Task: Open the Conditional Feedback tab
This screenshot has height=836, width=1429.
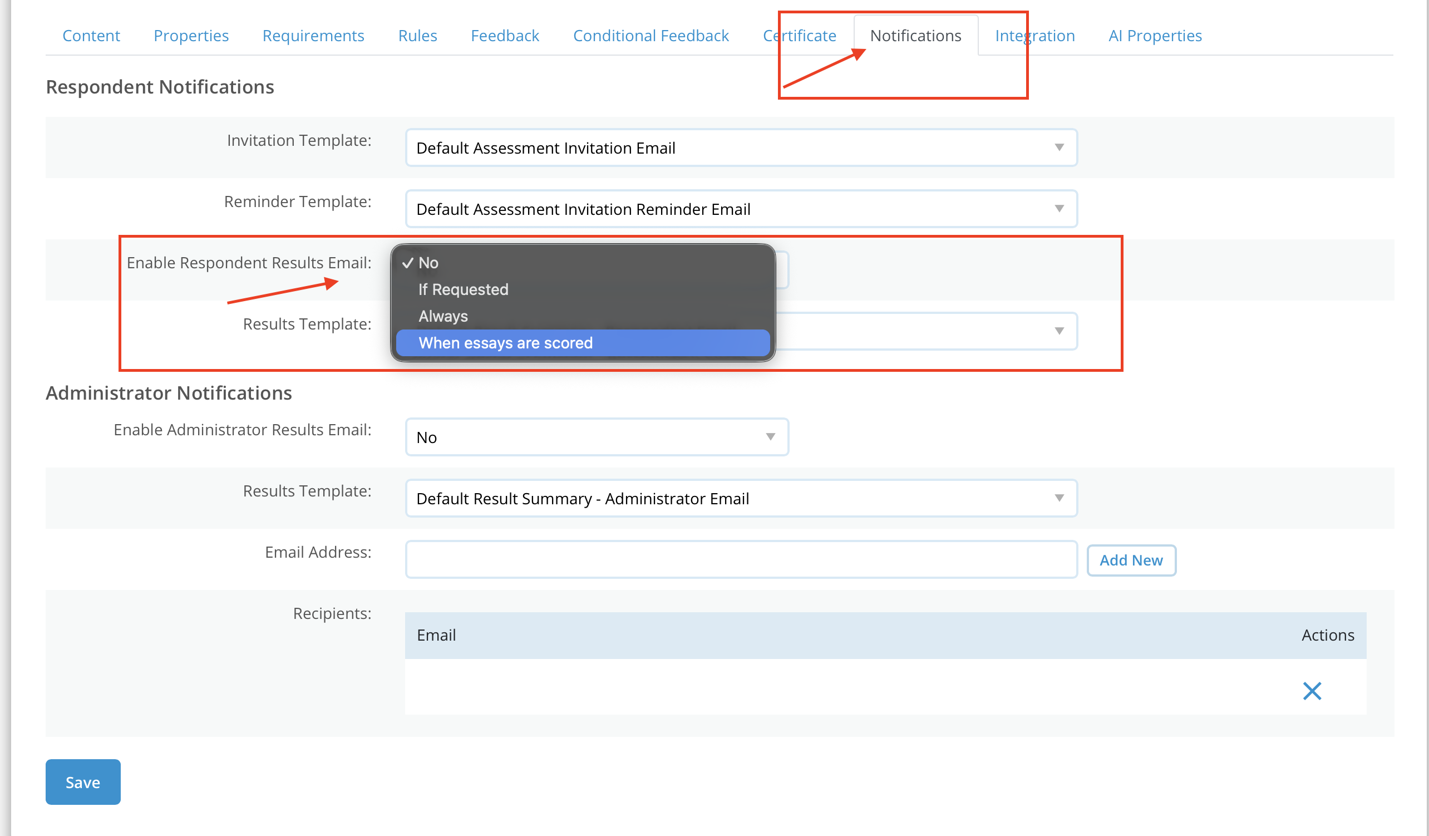Action: [651, 36]
